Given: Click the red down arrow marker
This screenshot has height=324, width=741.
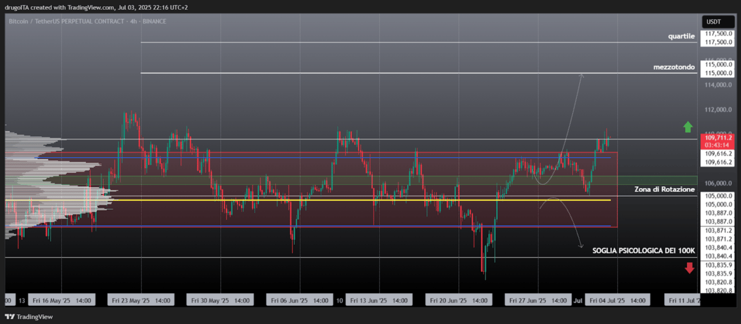Looking at the screenshot, I should coord(689,267).
